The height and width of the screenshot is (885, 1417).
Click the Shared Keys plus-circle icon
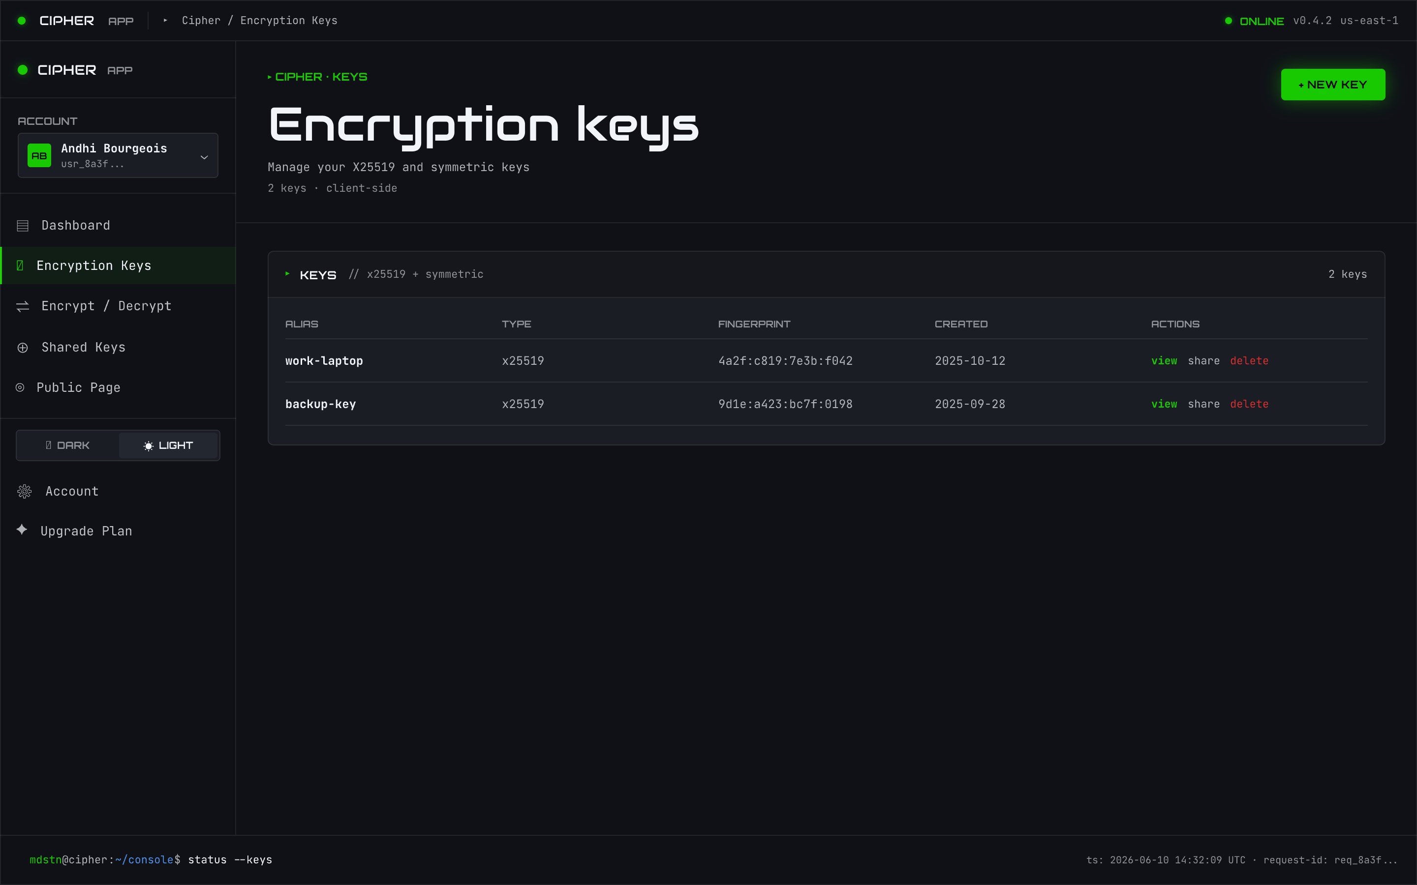coord(23,348)
